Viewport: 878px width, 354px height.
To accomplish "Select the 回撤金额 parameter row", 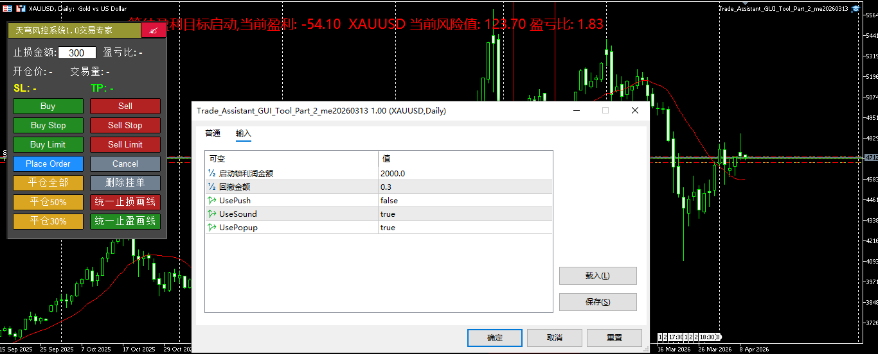I will pyautogui.click(x=379, y=187).
